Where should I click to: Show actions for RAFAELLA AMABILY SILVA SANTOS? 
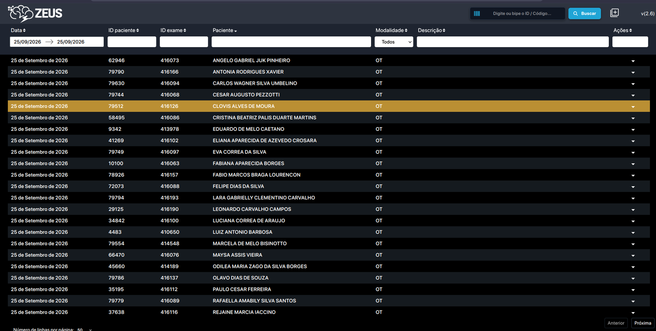click(x=633, y=302)
